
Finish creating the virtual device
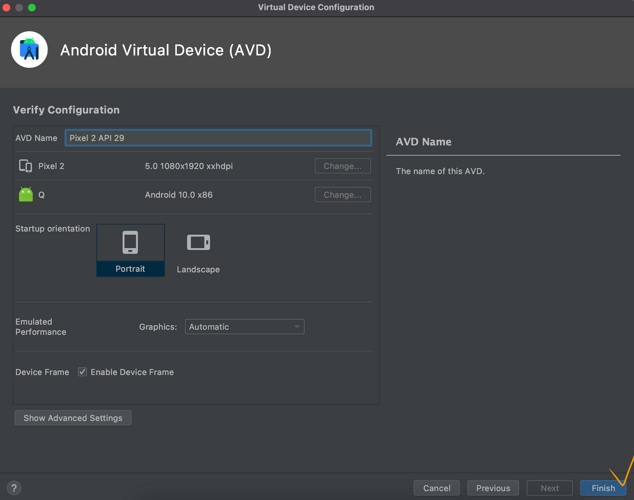(603, 488)
